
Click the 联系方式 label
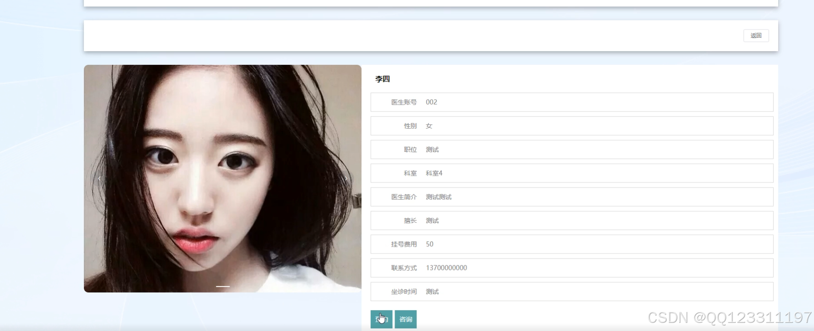(404, 268)
